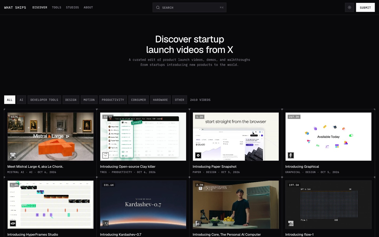
Task: Click the '2410 VIDEOS' count text
Action: (x=200, y=100)
